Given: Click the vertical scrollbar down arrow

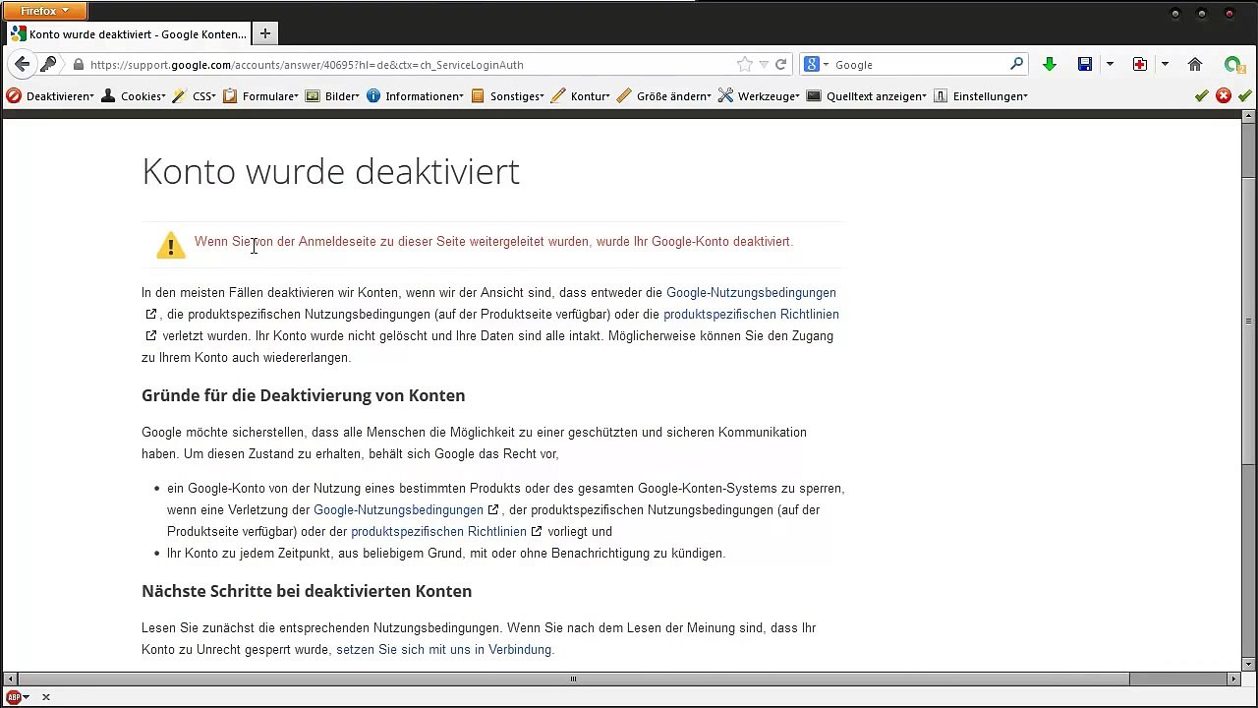Looking at the screenshot, I should 1249,664.
